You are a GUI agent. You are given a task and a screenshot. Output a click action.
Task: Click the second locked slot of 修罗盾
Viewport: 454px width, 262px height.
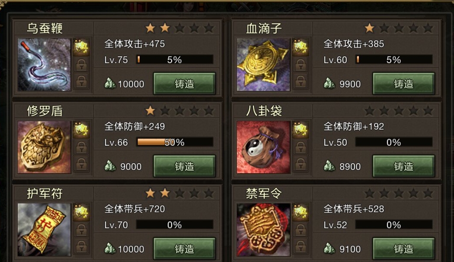click(x=81, y=164)
